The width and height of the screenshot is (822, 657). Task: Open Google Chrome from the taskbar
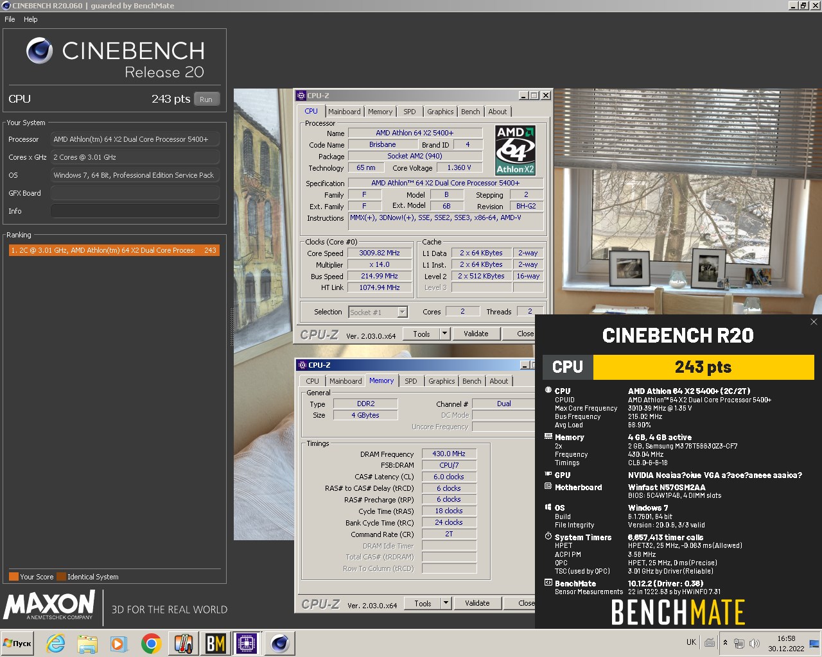152,644
